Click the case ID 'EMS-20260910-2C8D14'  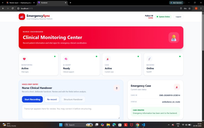pyautogui.click(x=170, y=95)
